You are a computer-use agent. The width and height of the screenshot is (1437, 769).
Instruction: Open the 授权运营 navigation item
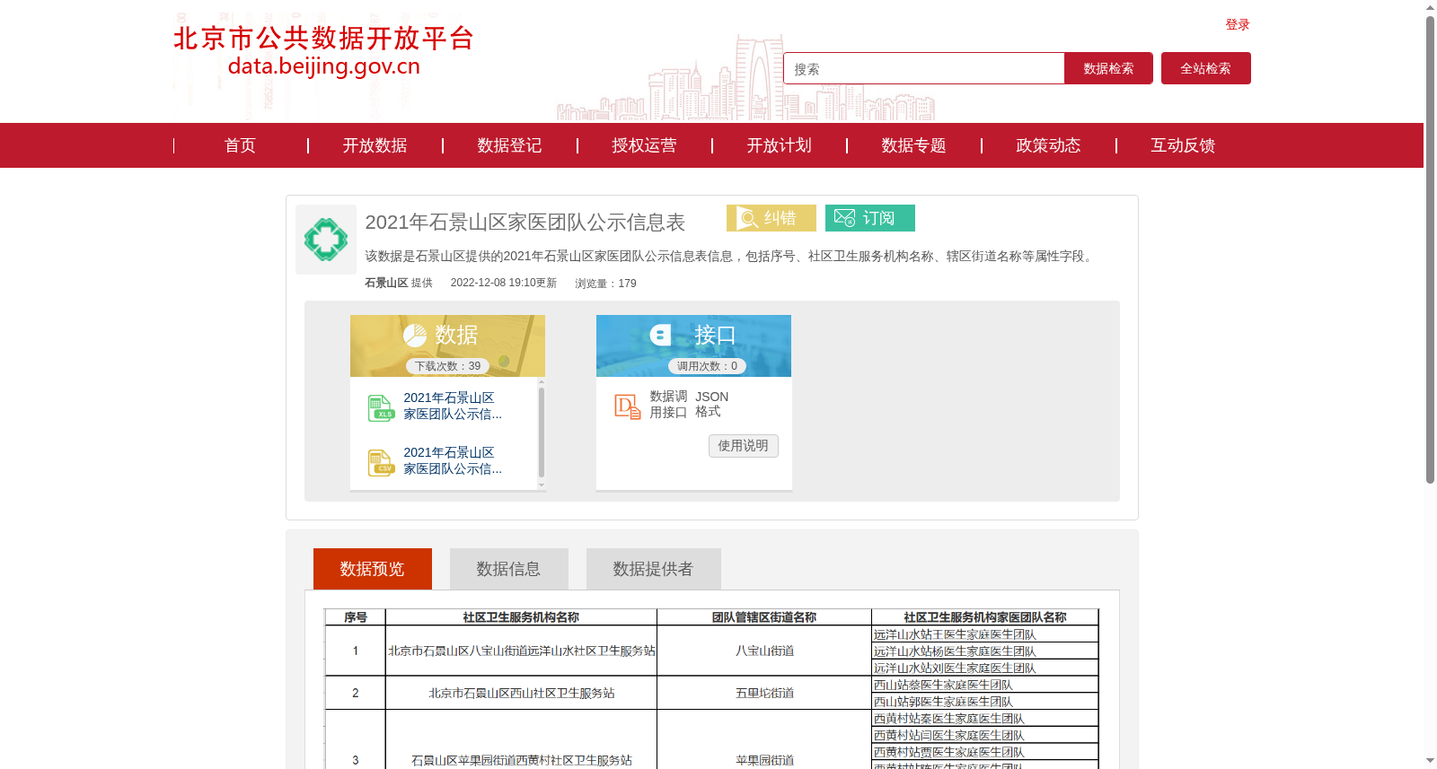[x=644, y=145]
